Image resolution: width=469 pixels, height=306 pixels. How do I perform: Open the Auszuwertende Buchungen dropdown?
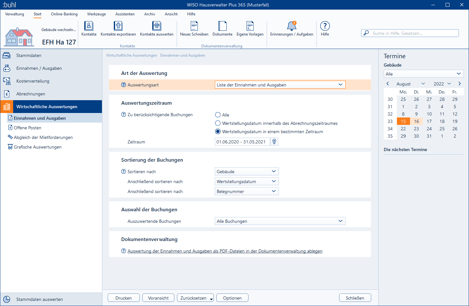pyautogui.click(x=280, y=221)
